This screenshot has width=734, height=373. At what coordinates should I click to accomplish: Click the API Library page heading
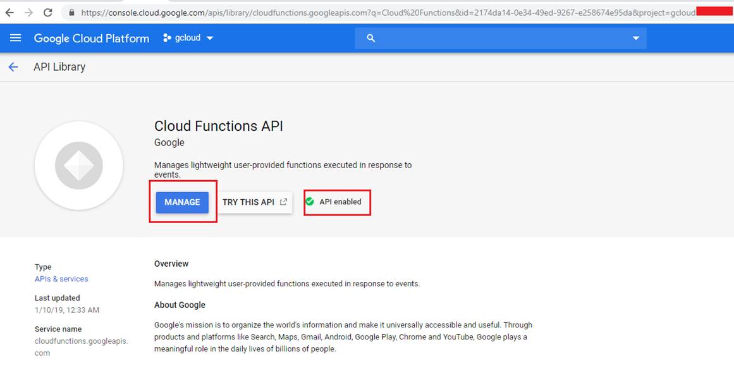pyautogui.click(x=59, y=67)
